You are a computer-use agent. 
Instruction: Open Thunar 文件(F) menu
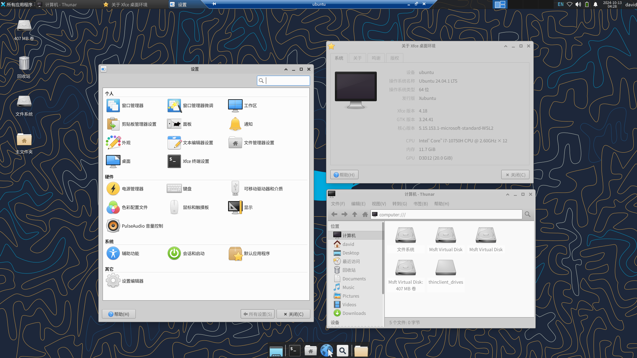[338, 204]
